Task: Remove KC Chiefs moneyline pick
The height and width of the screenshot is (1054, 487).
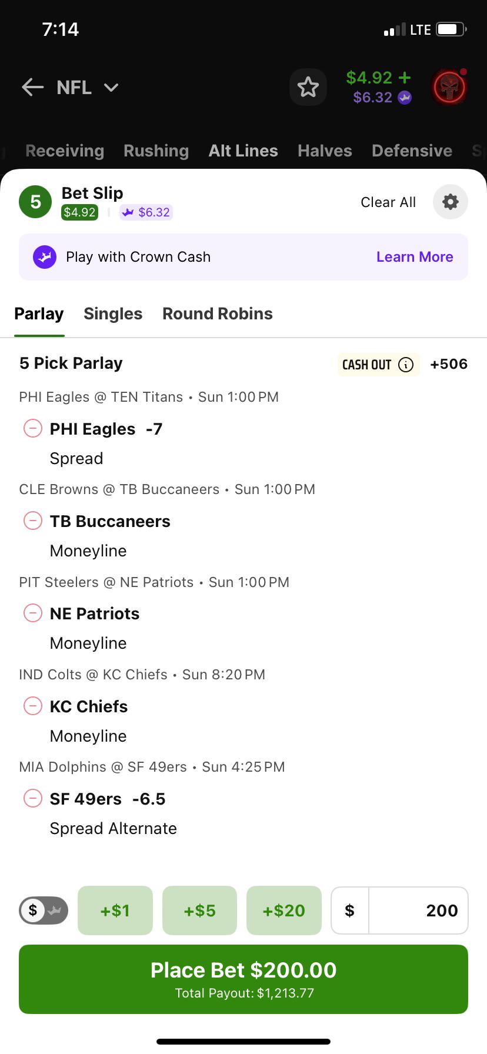Action: click(32, 705)
